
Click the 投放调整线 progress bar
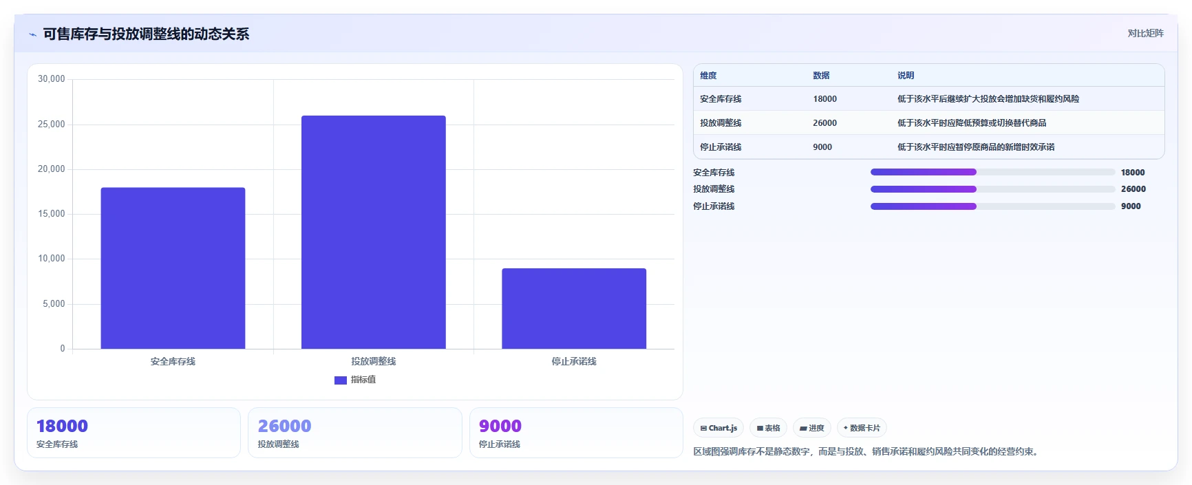992,189
